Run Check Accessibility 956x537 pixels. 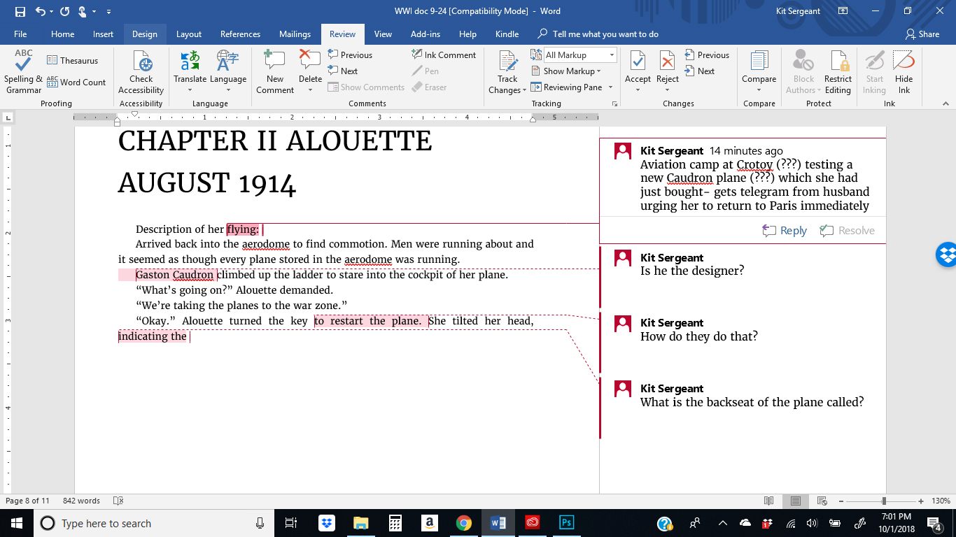(x=141, y=71)
